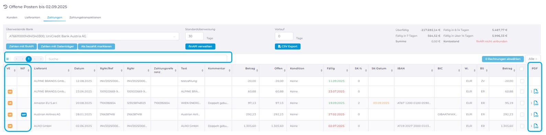Click the Zahlen mit finAPI button

tap(21, 46)
